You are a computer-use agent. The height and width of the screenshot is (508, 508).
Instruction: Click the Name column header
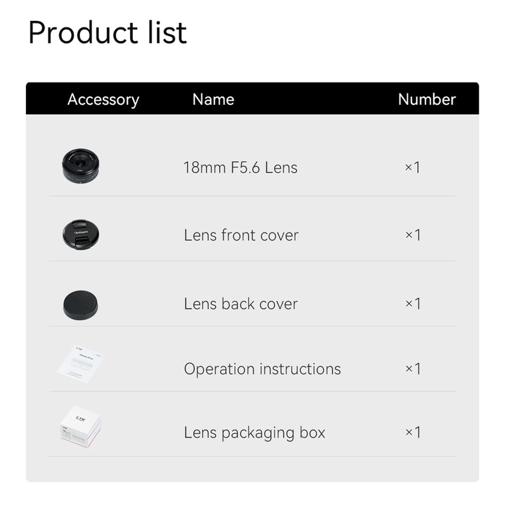pos(213,100)
